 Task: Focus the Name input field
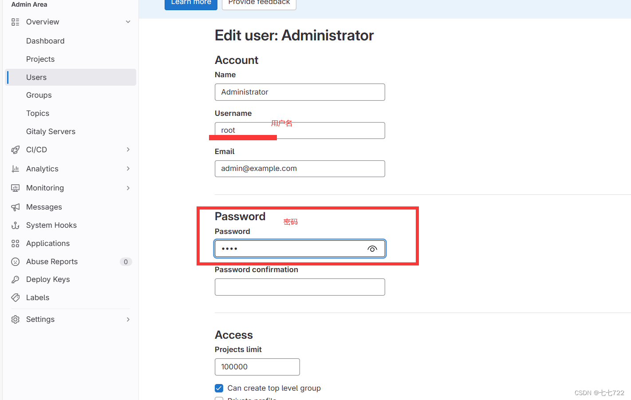coord(300,92)
